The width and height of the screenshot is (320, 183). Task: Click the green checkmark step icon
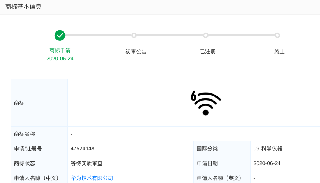(60, 36)
